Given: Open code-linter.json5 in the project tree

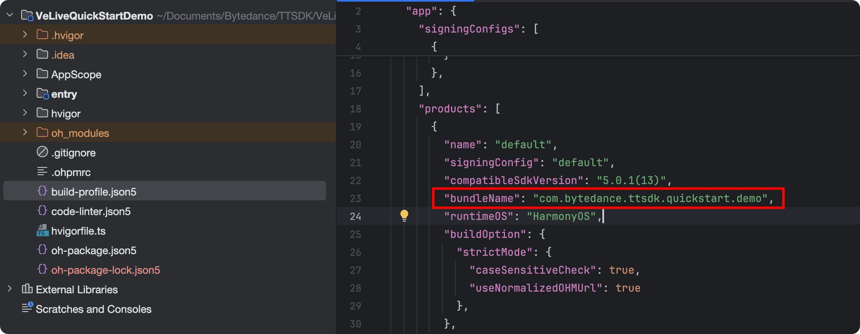Looking at the screenshot, I should click(x=90, y=211).
